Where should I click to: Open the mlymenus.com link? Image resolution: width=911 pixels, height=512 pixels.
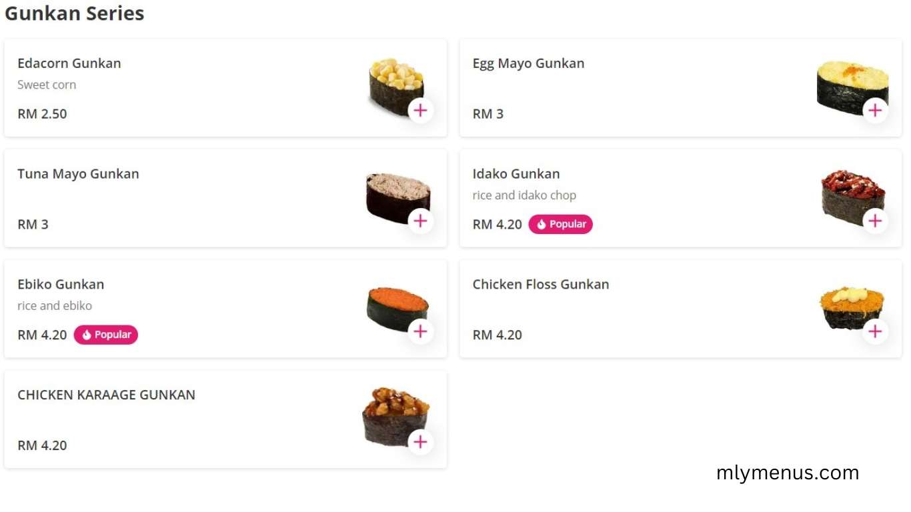(788, 473)
